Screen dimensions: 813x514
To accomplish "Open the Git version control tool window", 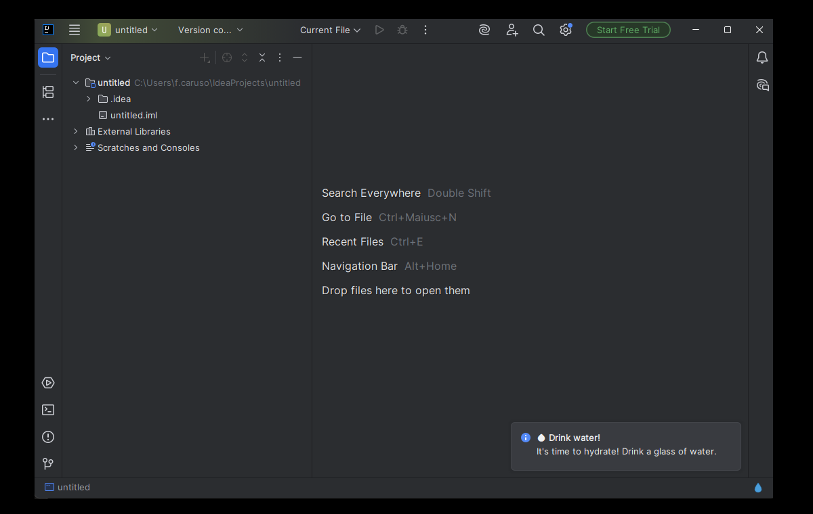I will click(48, 464).
